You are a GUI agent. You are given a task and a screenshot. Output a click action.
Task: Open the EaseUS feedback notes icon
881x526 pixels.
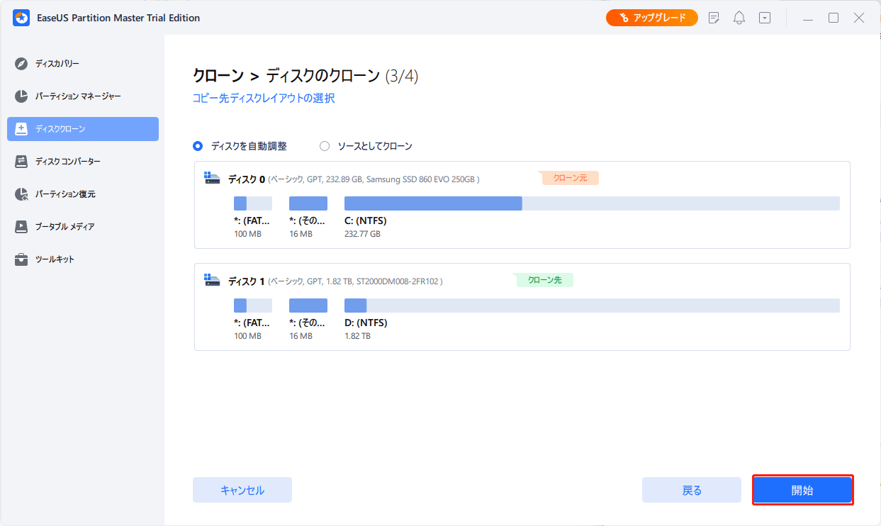pos(714,17)
